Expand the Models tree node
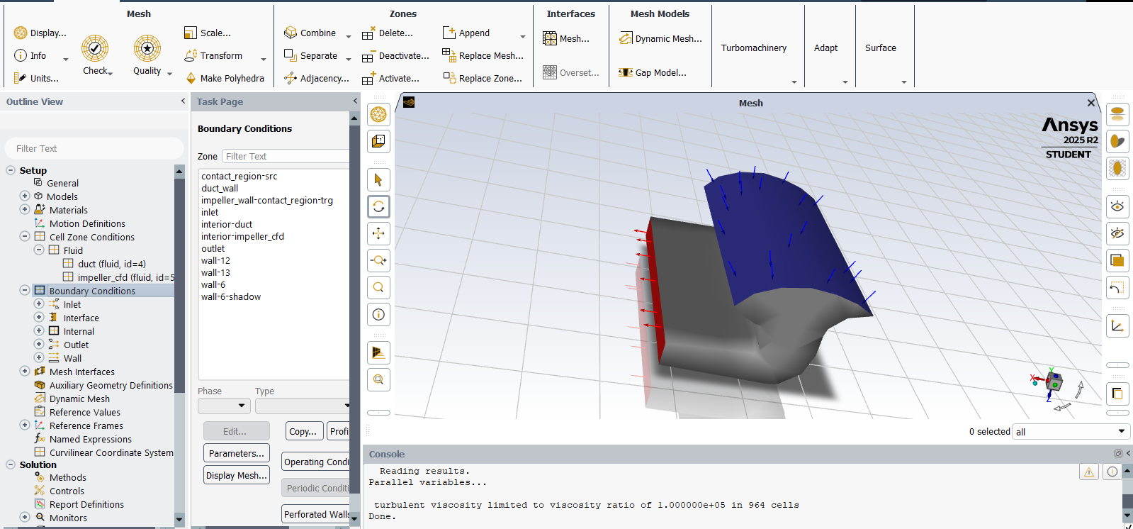Viewport: 1133px width, 529px height. click(25, 196)
